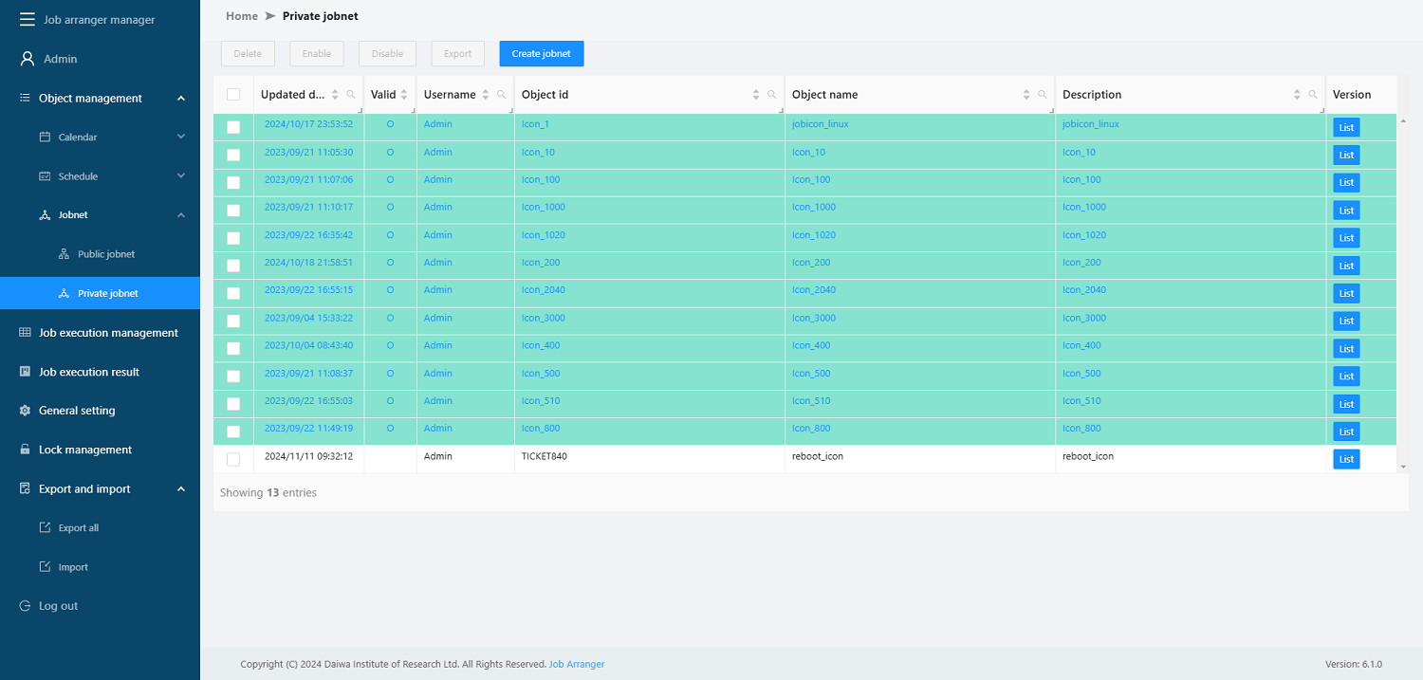The image size is (1423, 680).
Task: Click the Delete button
Action: click(x=248, y=54)
